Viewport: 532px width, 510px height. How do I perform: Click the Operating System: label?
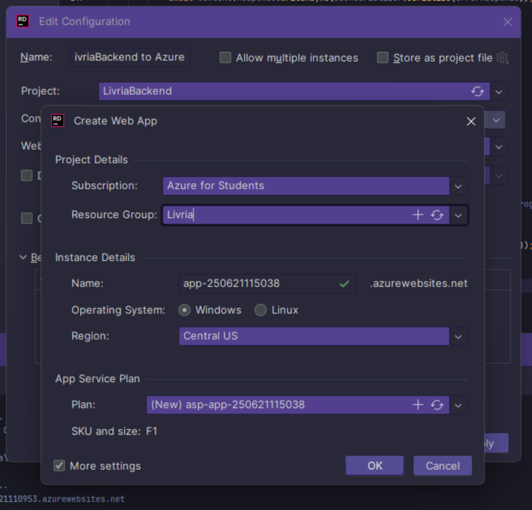118,310
